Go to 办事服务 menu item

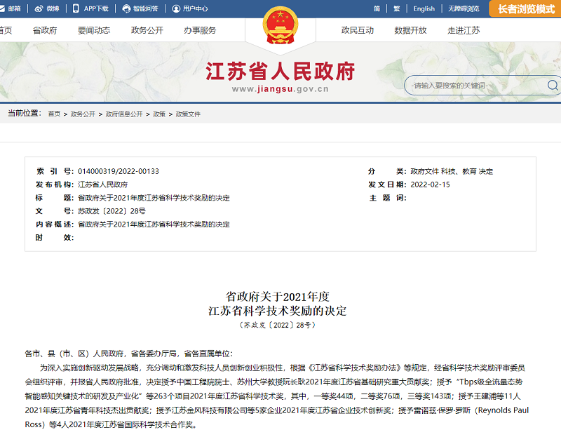pyautogui.click(x=200, y=30)
